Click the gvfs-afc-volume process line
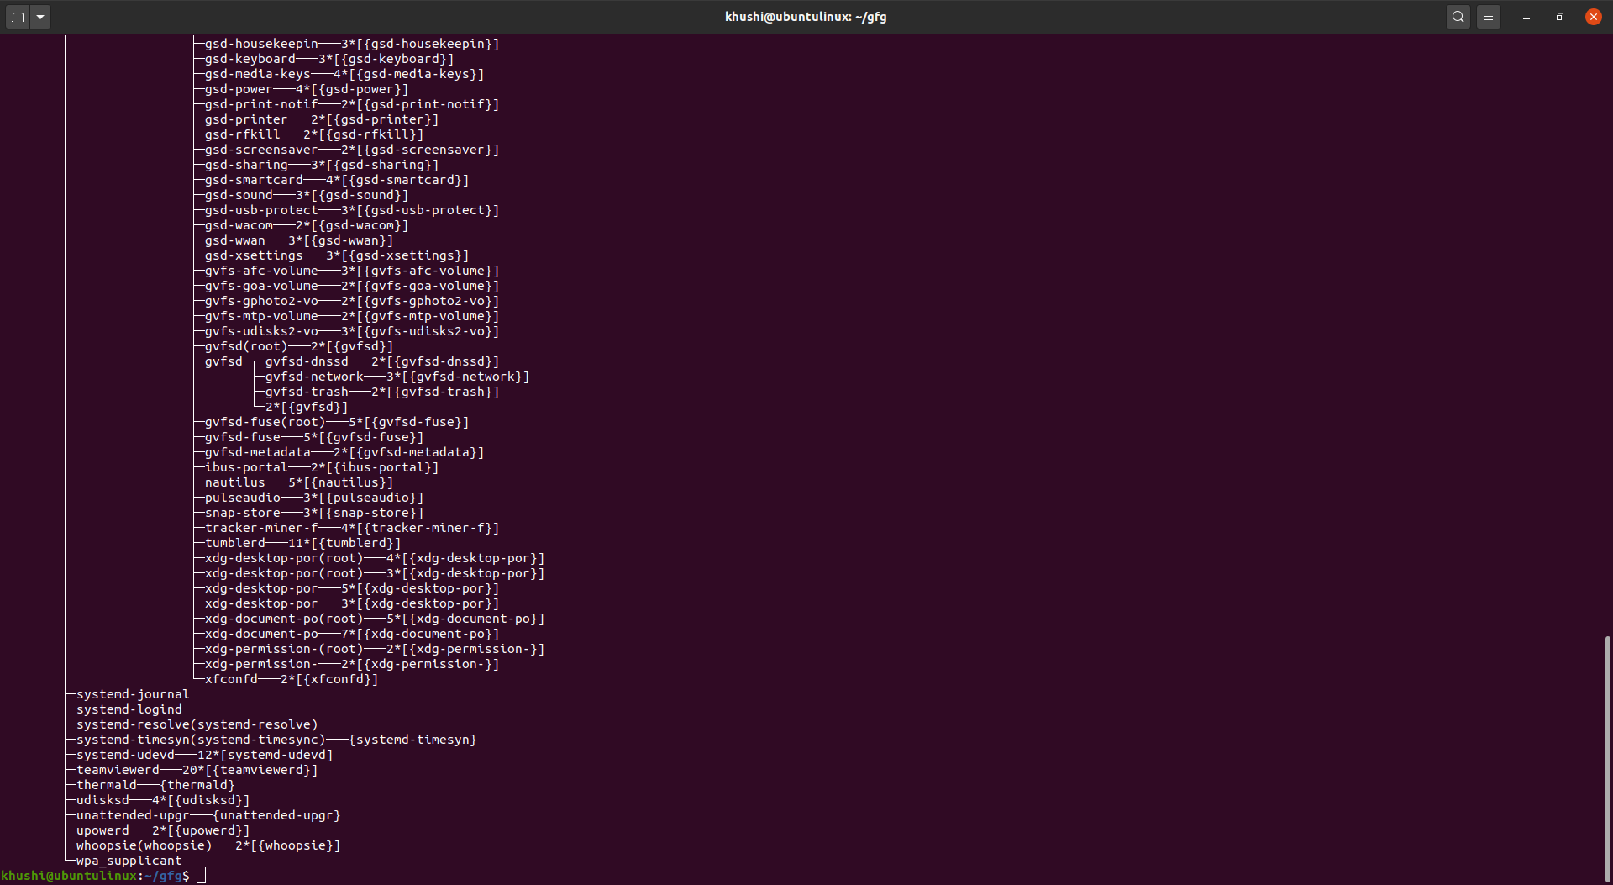The height and width of the screenshot is (885, 1613). pyautogui.click(x=352, y=271)
